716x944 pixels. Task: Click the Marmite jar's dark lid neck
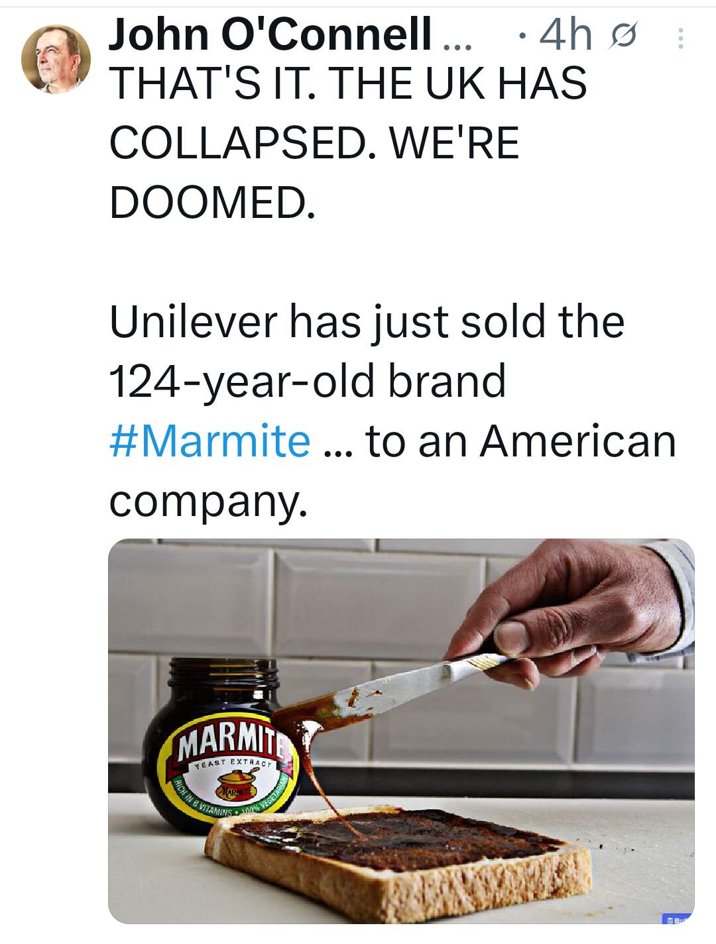coord(222,676)
